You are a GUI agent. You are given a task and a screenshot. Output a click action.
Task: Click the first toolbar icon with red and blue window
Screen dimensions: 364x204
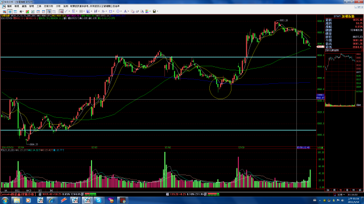(x=5, y=11)
